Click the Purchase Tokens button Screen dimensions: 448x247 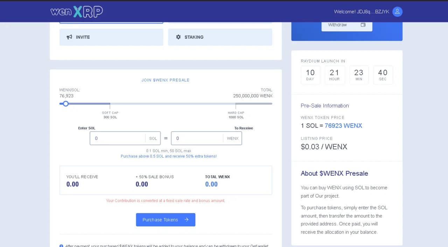166,220
